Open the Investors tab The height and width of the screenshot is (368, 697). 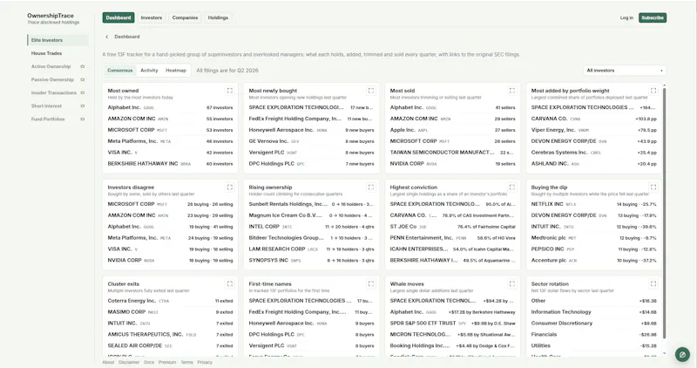point(151,17)
